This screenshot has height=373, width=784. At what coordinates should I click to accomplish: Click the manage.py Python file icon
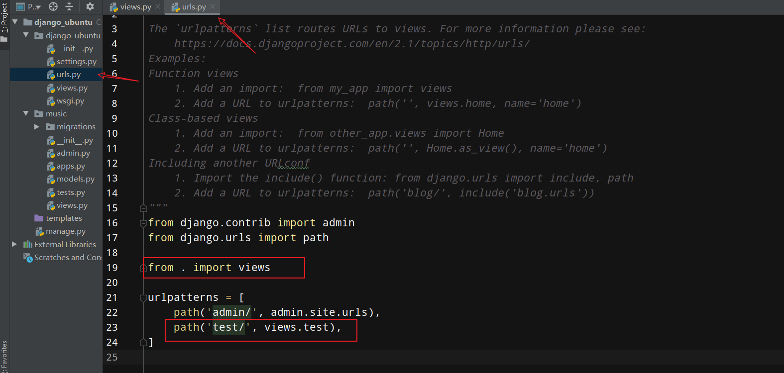(40, 231)
